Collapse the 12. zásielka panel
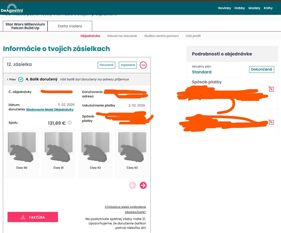The height and width of the screenshot is (233, 281). 143,65
